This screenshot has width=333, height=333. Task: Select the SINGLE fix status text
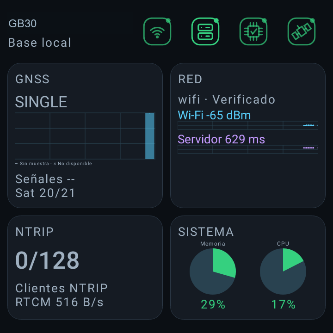click(41, 102)
